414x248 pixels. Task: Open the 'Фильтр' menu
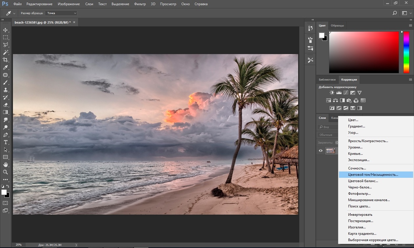pos(140,4)
